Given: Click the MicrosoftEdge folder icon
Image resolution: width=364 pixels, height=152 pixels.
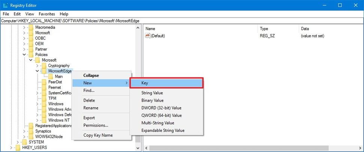Looking at the screenshot, I should click(x=44, y=71).
